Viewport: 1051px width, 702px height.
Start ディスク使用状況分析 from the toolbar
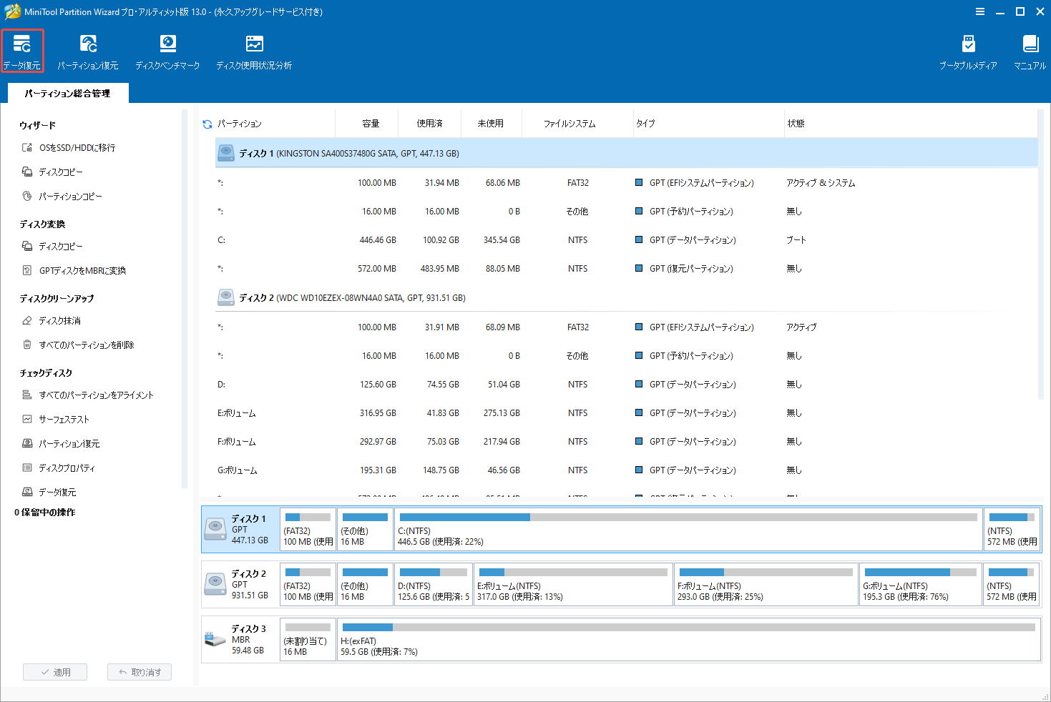[x=253, y=50]
